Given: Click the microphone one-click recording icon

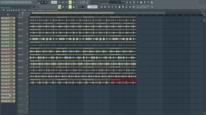Looking at the screenshot, I should [134, 2].
